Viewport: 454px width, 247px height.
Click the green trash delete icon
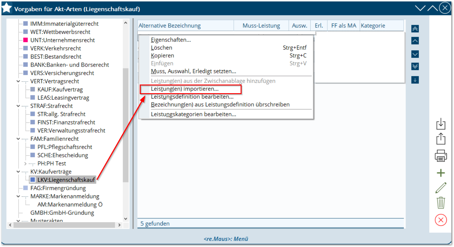[x=441, y=203]
